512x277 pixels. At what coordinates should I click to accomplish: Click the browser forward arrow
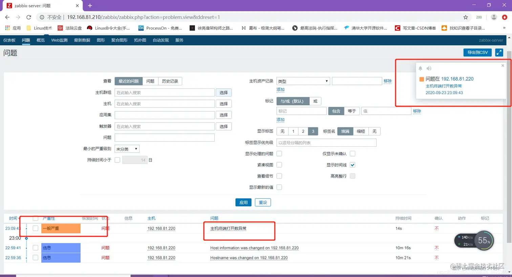click(x=18, y=17)
